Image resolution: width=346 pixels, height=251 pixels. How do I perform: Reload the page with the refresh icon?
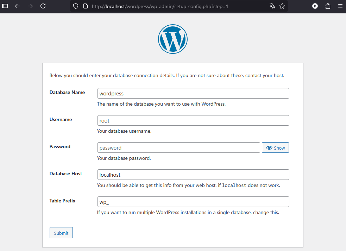pyautogui.click(x=43, y=6)
